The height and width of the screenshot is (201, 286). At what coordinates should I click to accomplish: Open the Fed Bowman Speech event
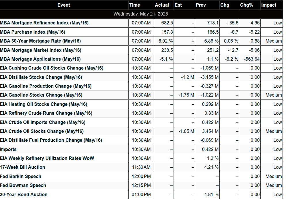pyautogui.click(x=23, y=185)
